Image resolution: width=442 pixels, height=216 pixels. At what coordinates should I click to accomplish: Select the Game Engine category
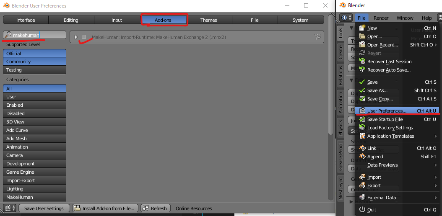tap(35, 172)
